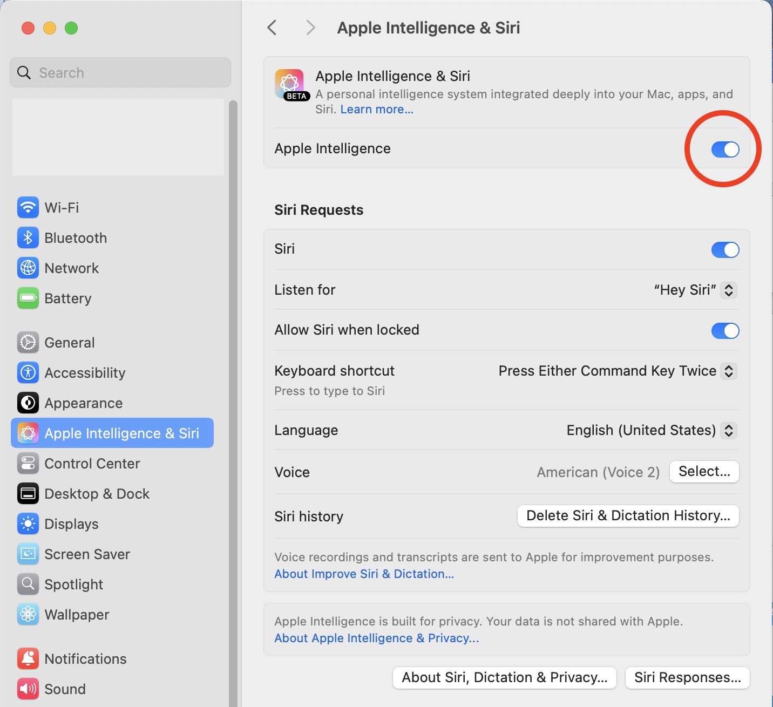Click the American (Voice 2) value text
The image size is (773, 707).
(598, 472)
